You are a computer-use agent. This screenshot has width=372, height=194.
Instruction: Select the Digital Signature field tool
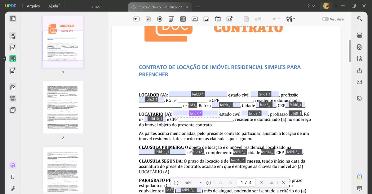pyautogui.click(x=229, y=19)
